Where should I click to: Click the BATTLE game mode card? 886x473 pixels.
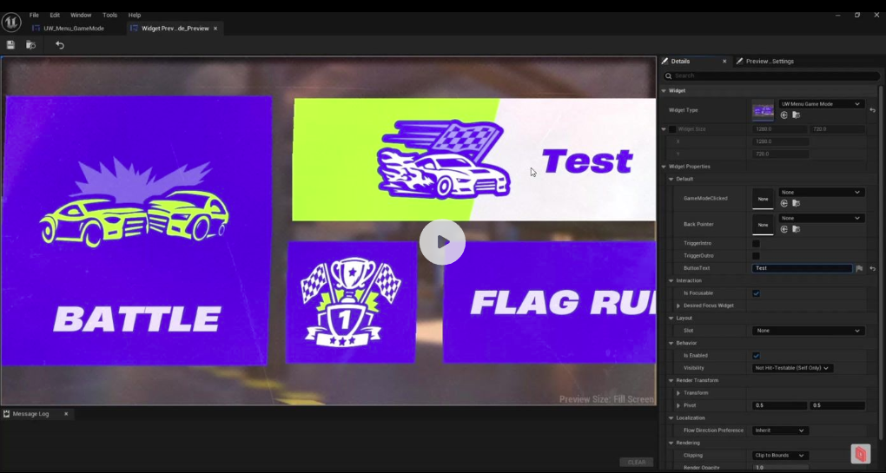pos(136,230)
